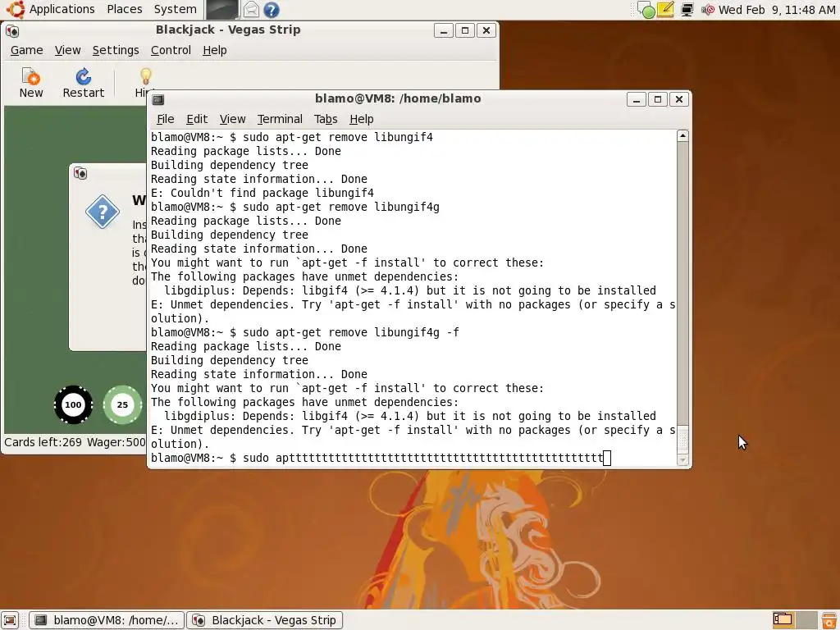Launch the terminal launcher in top panel
This screenshot has width=840, height=630.
coord(221,10)
